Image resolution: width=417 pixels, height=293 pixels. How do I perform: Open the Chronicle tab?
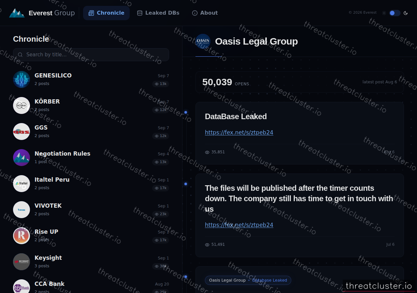coord(106,13)
